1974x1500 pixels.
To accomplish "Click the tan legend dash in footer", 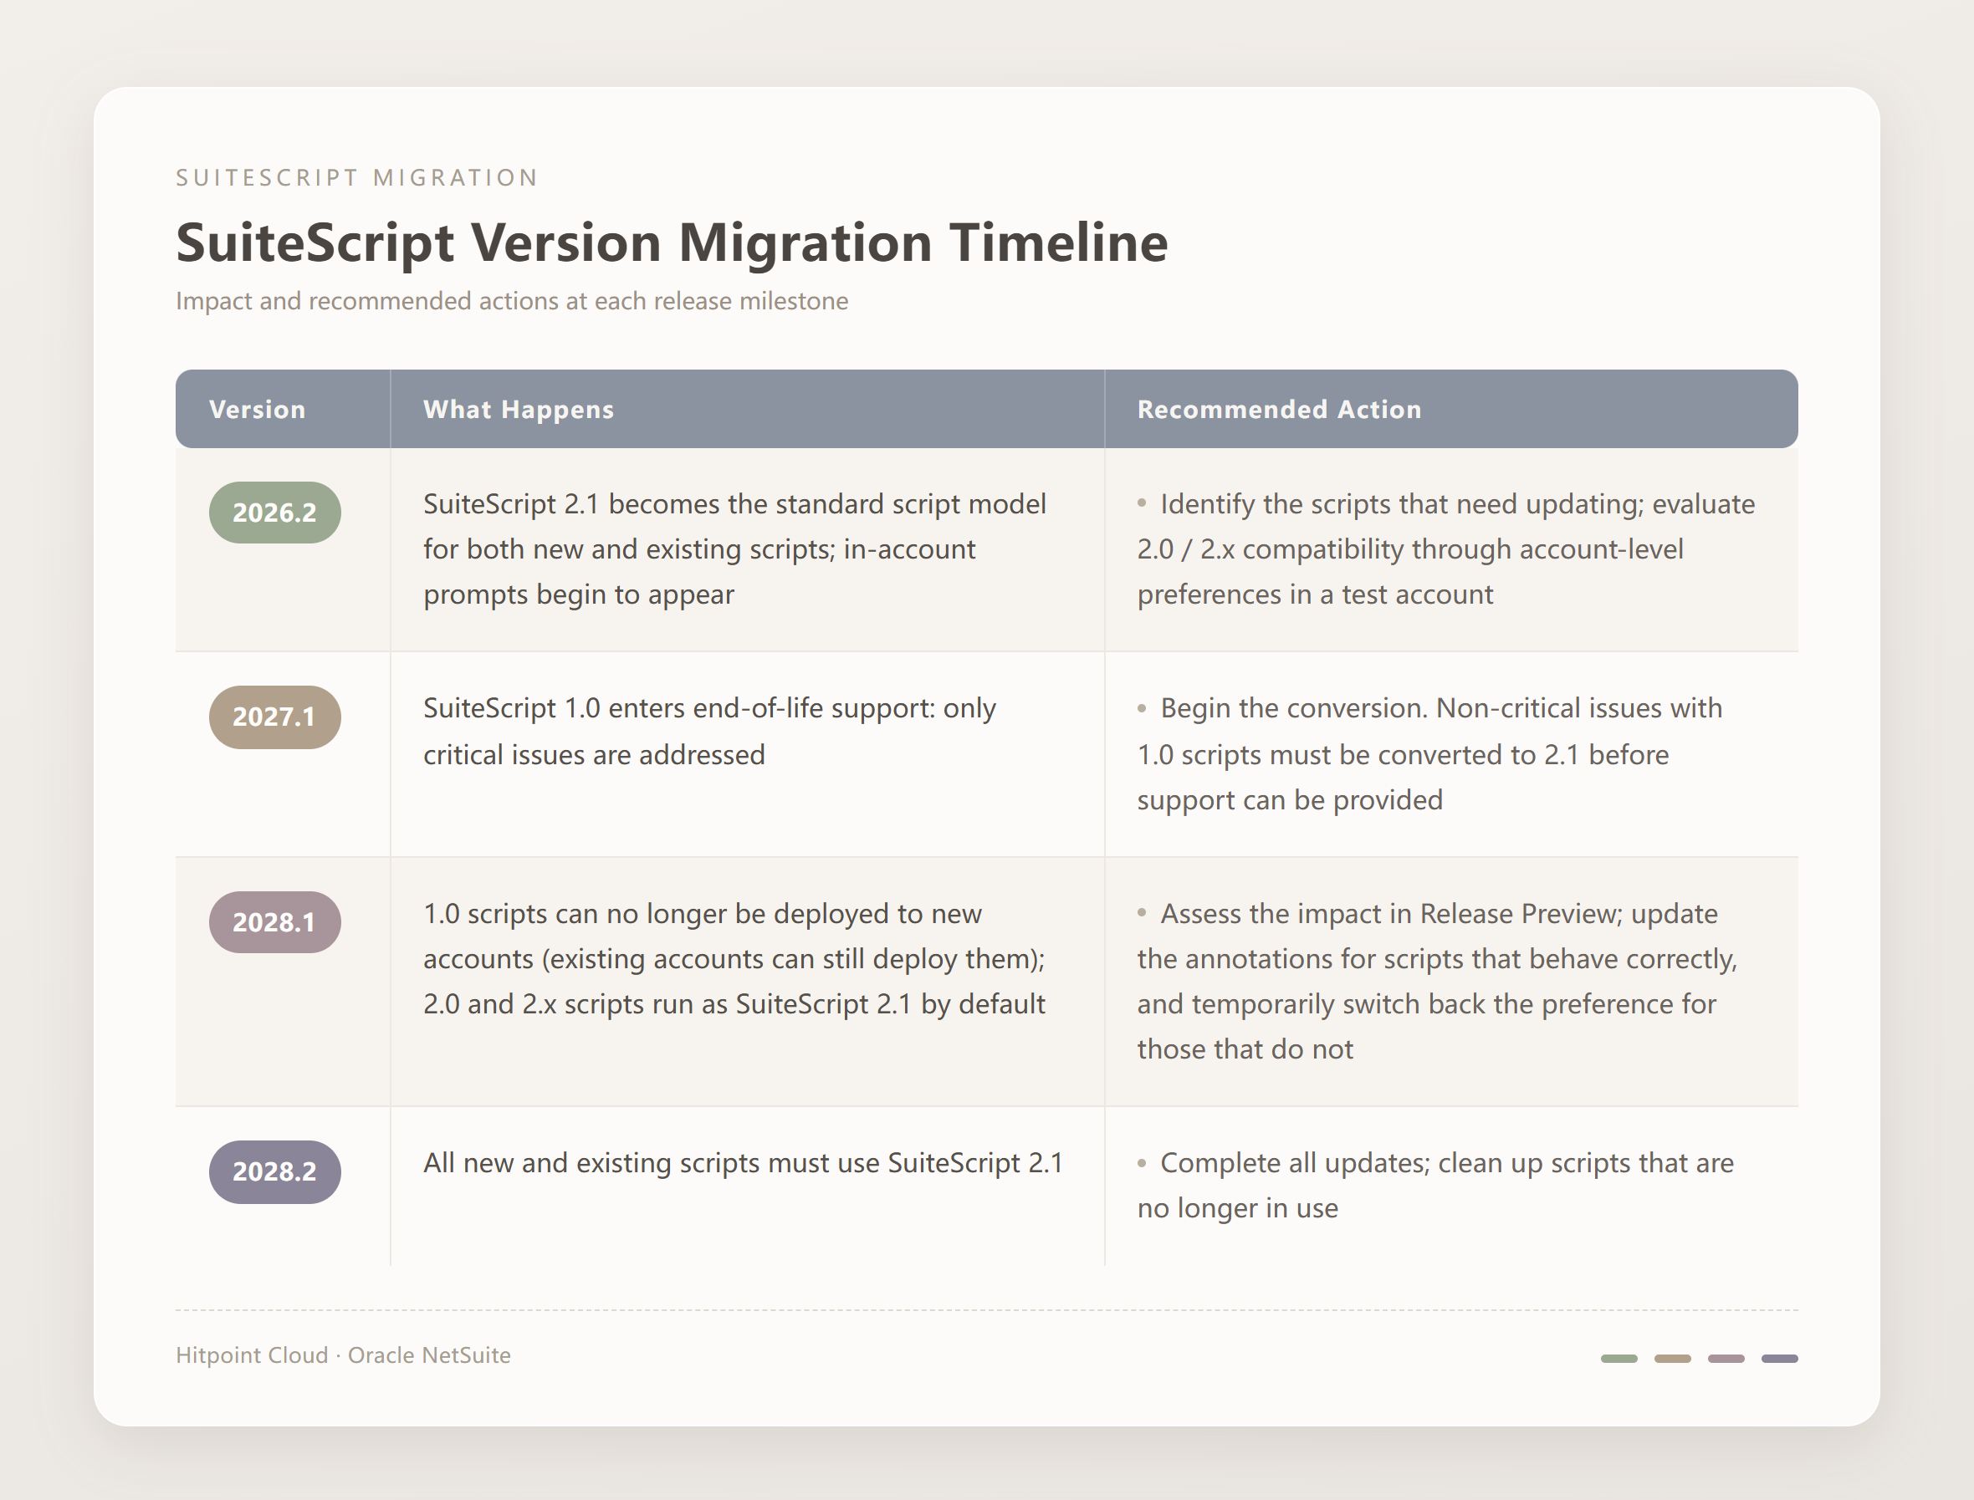I will pos(1672,1358).
